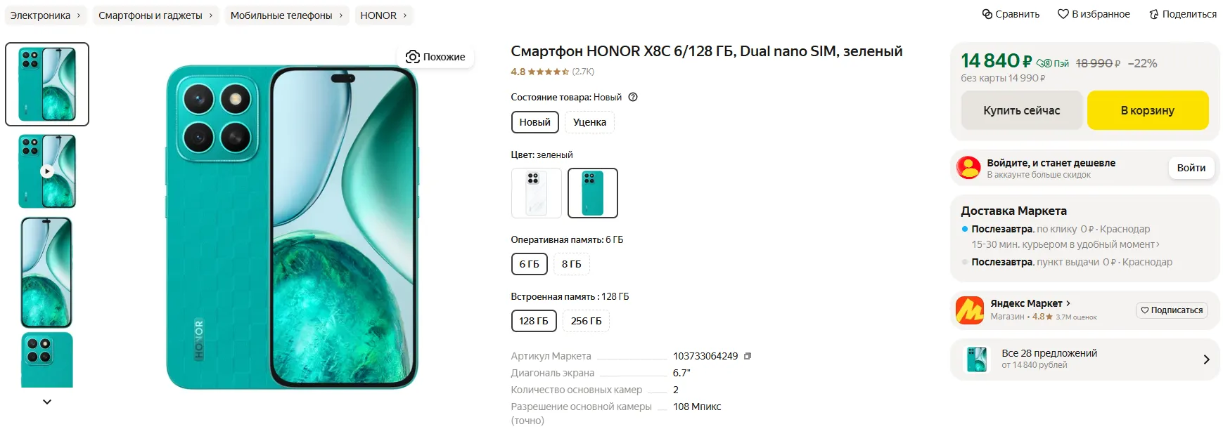Copy the Артикул Маркета number icon
Viewport: 1223px width, 429px height.
tap(748, 356)
